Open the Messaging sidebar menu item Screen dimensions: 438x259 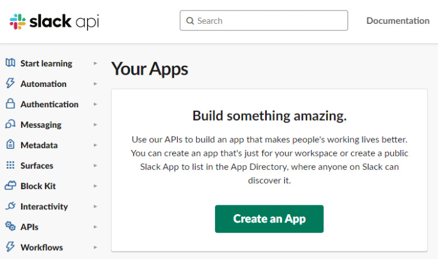pyautogui.click(x=41, y=125)
